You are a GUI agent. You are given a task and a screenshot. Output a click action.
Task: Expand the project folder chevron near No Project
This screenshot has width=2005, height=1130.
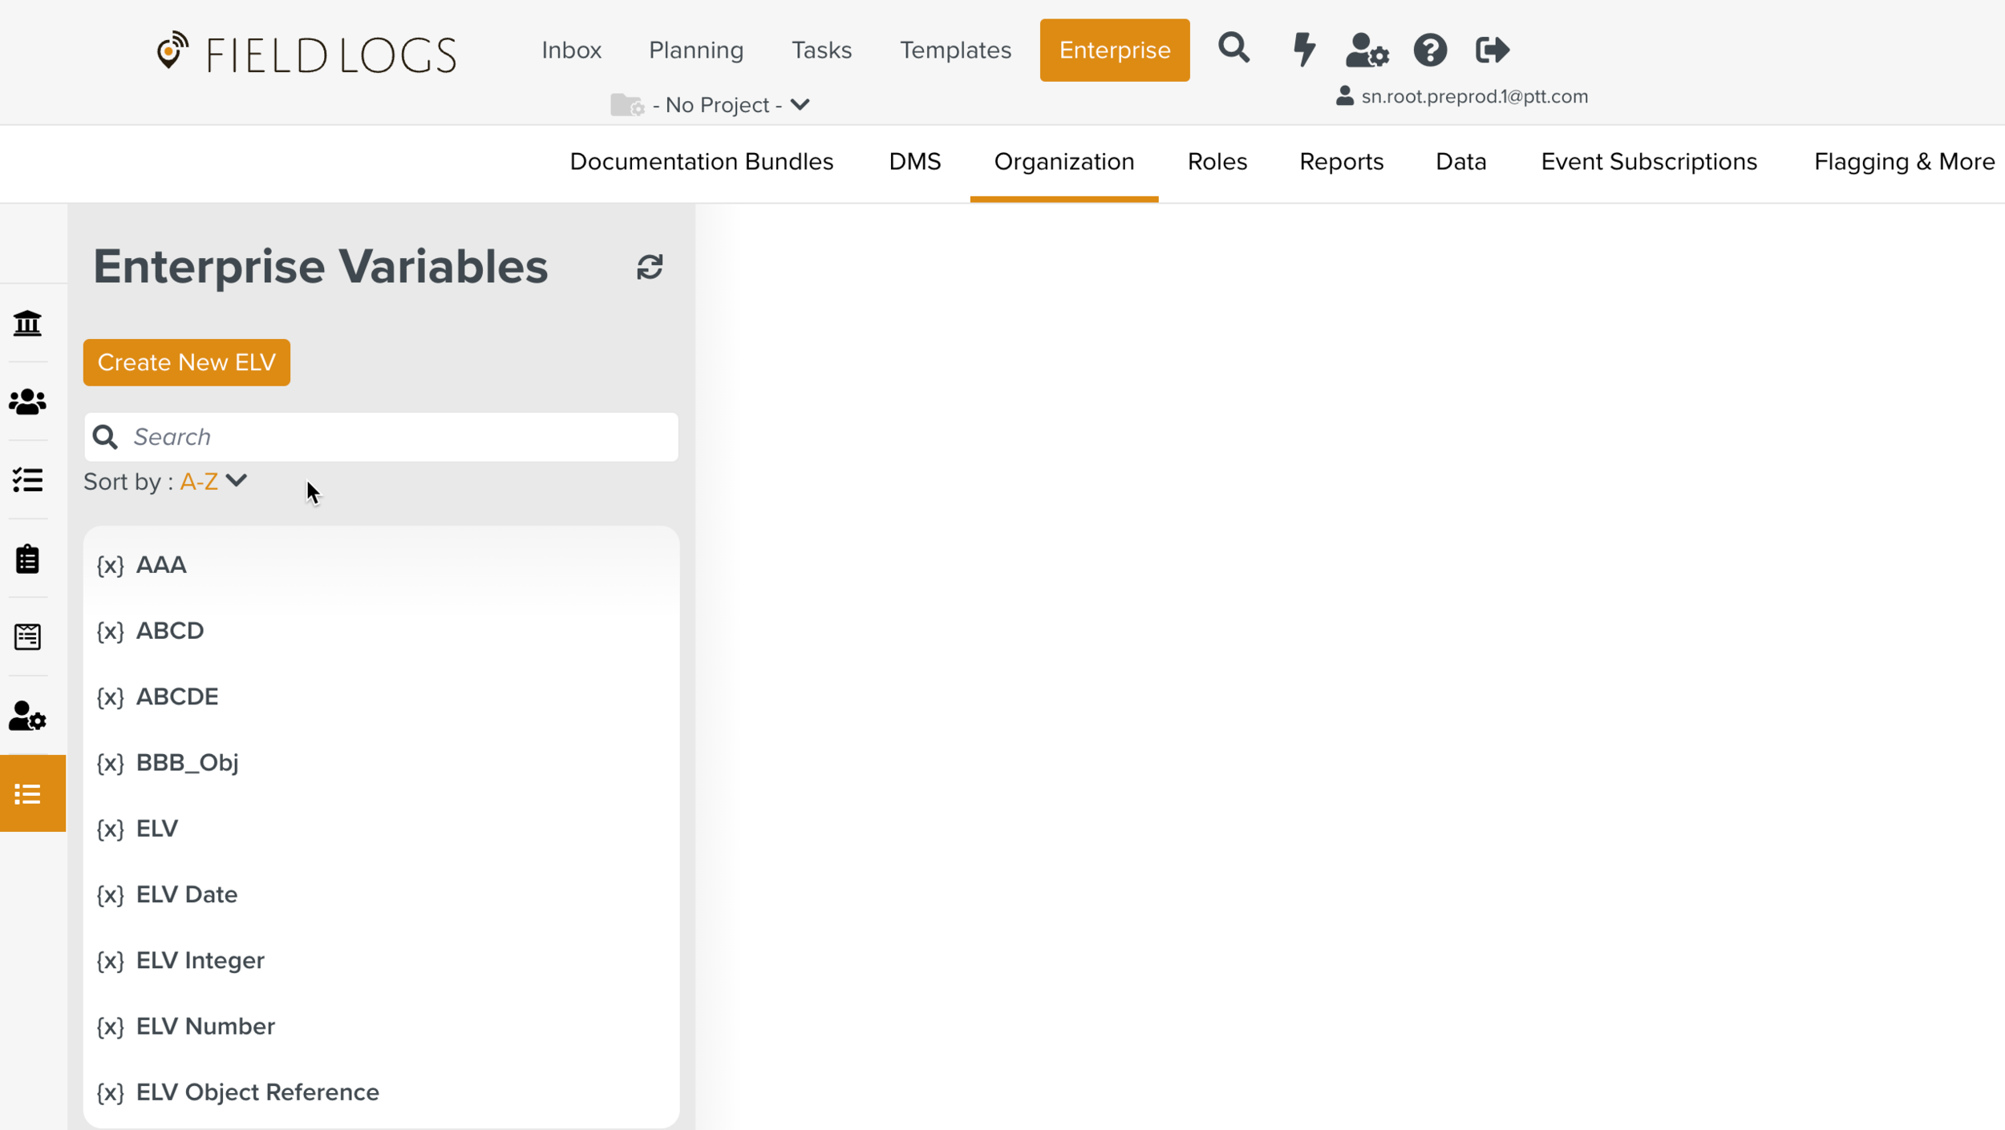pyautogui.click(x=800, y=104)
